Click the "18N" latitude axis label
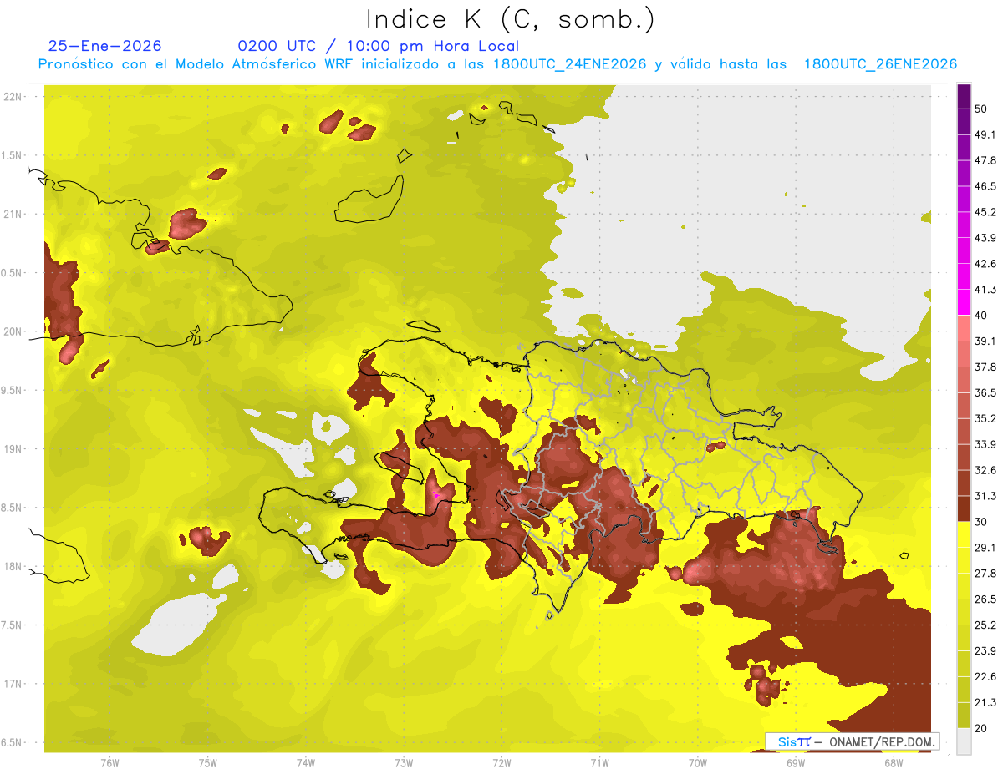Screen dimensions: 1003x774 click(x=14, y=567)
